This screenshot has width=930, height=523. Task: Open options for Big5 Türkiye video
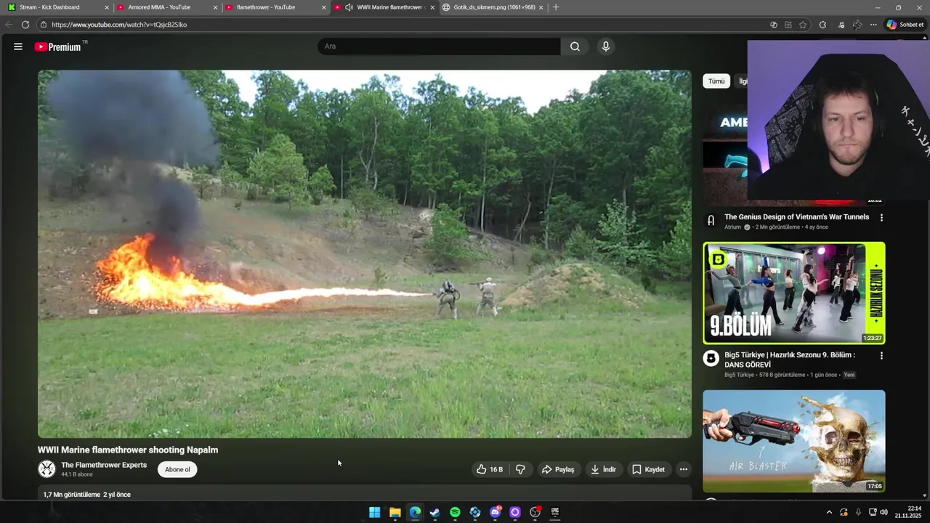(x=881, y=356)
